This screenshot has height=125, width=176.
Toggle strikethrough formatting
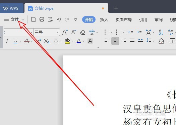27,41
